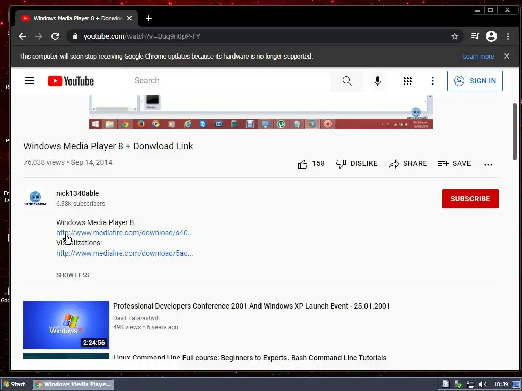Click the page vertical scrollbar
Viewport: 522px width, 391px height.
(x=515, y=132)
